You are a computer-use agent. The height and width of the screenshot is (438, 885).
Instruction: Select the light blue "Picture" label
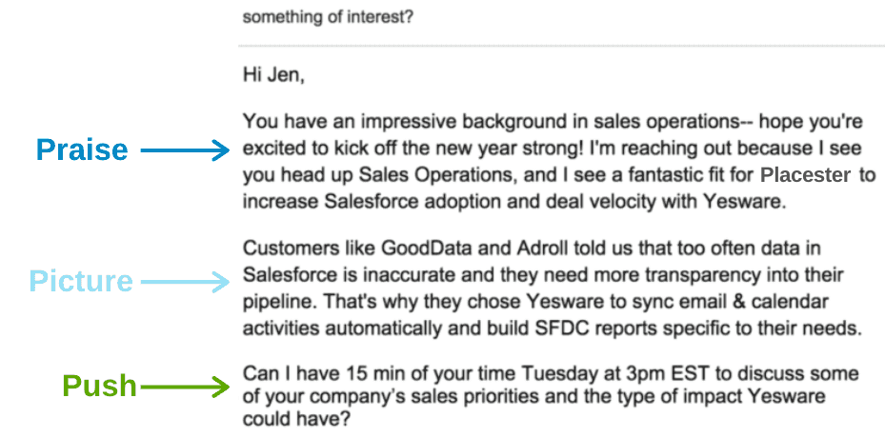(x=81, y=281)
